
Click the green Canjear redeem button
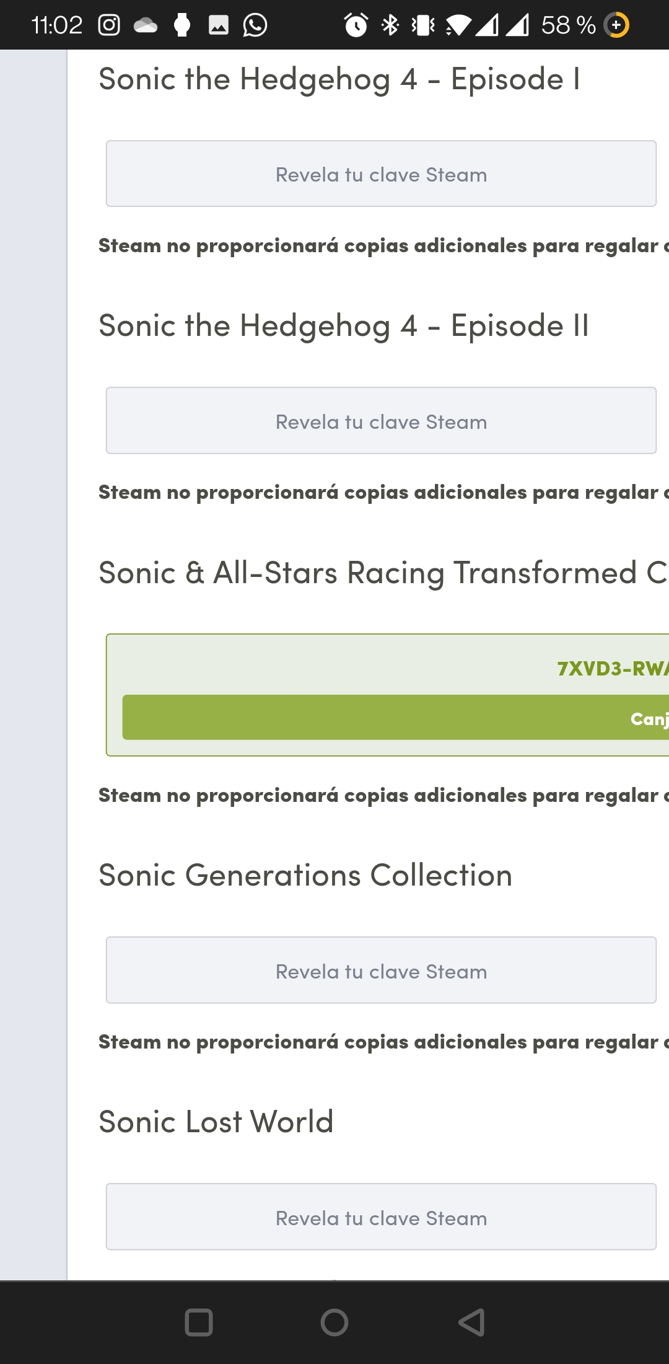(x=396, y=718)
